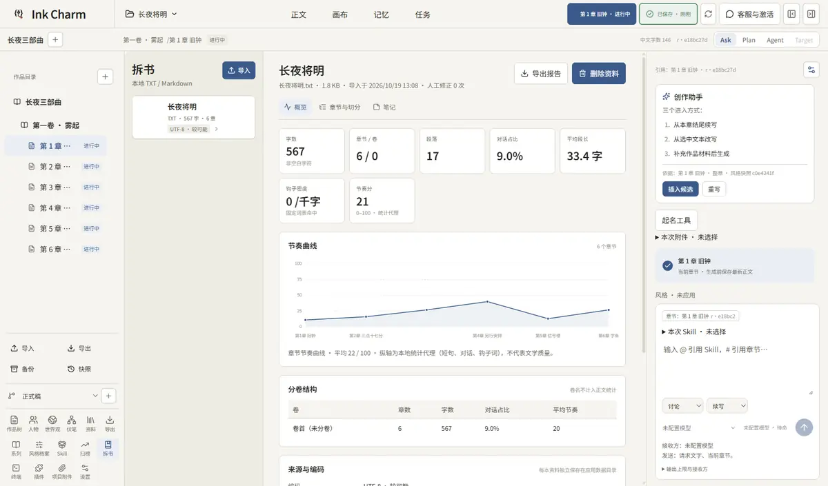Open the 长夜将明 project dropdown
Image resolution: width=828 pixels, height=486 pixels.
151,14
